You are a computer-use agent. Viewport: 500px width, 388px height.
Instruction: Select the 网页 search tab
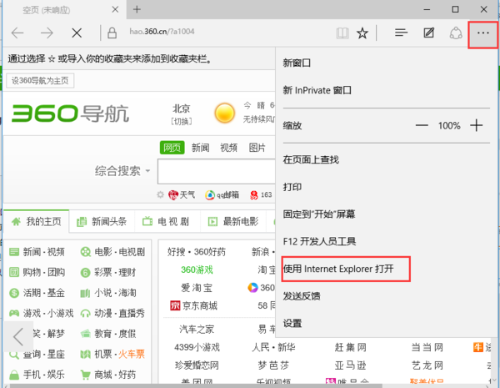point(172,148)
